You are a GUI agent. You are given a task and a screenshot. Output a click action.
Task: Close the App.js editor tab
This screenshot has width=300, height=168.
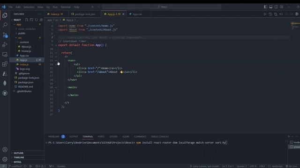pos(123,14)
